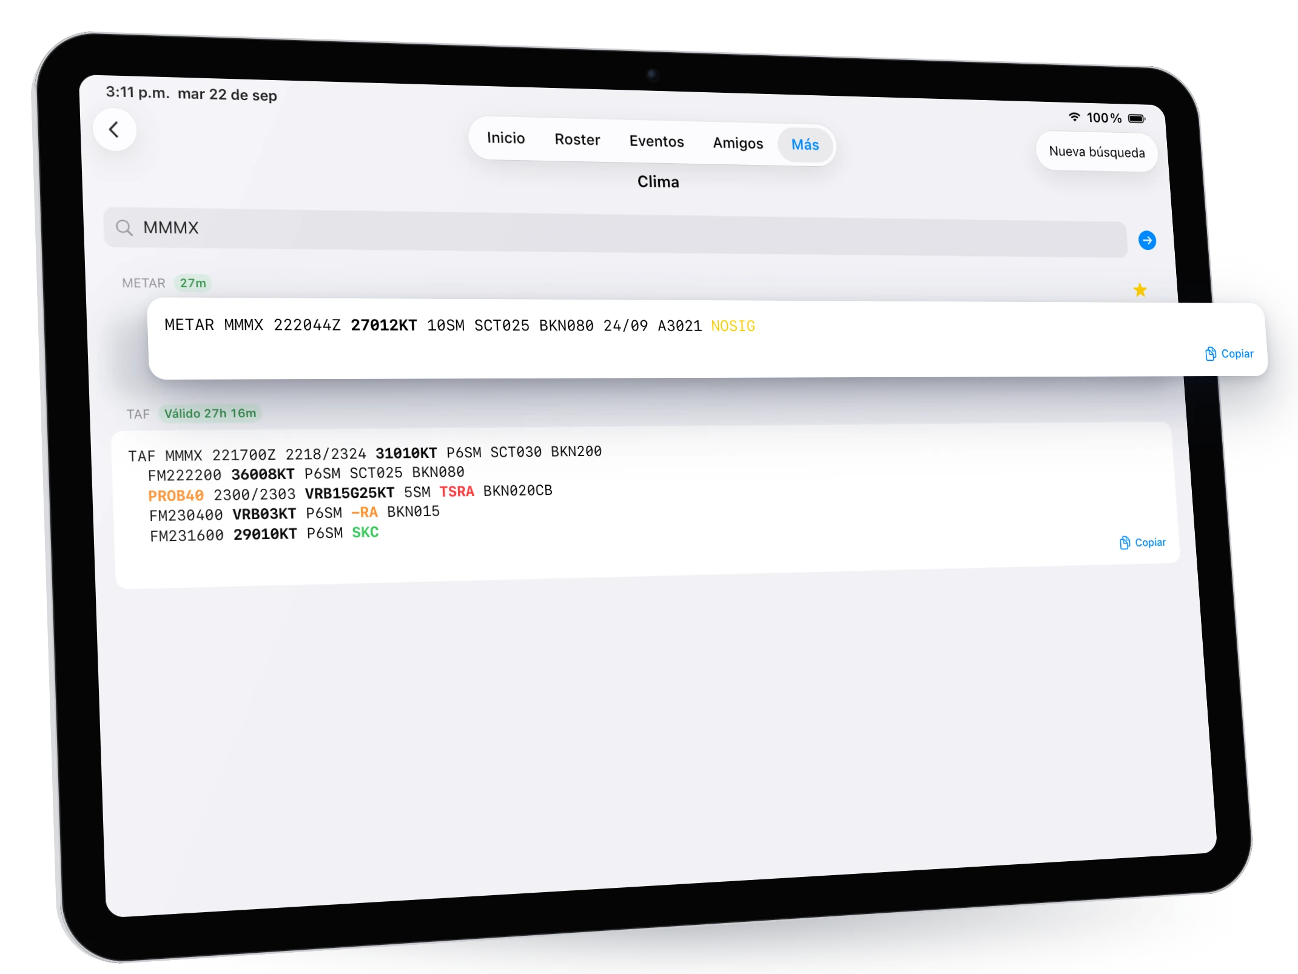Screen dimensions: 1298x974
Task: Click the Clima page title
Action: pyautogui.click(x=658, y=182)
